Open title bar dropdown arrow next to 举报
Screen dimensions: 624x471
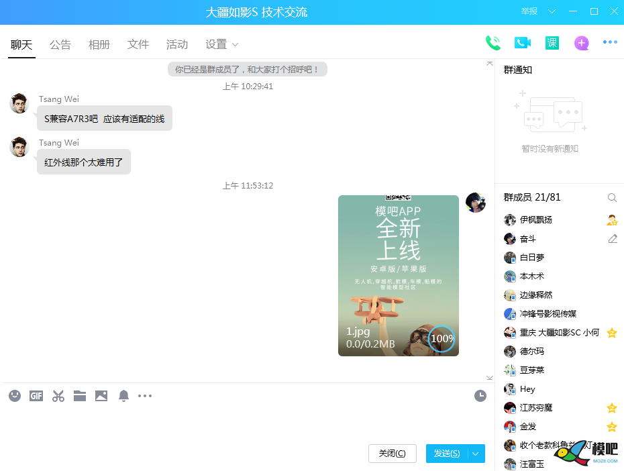click(x=552, y=11)
